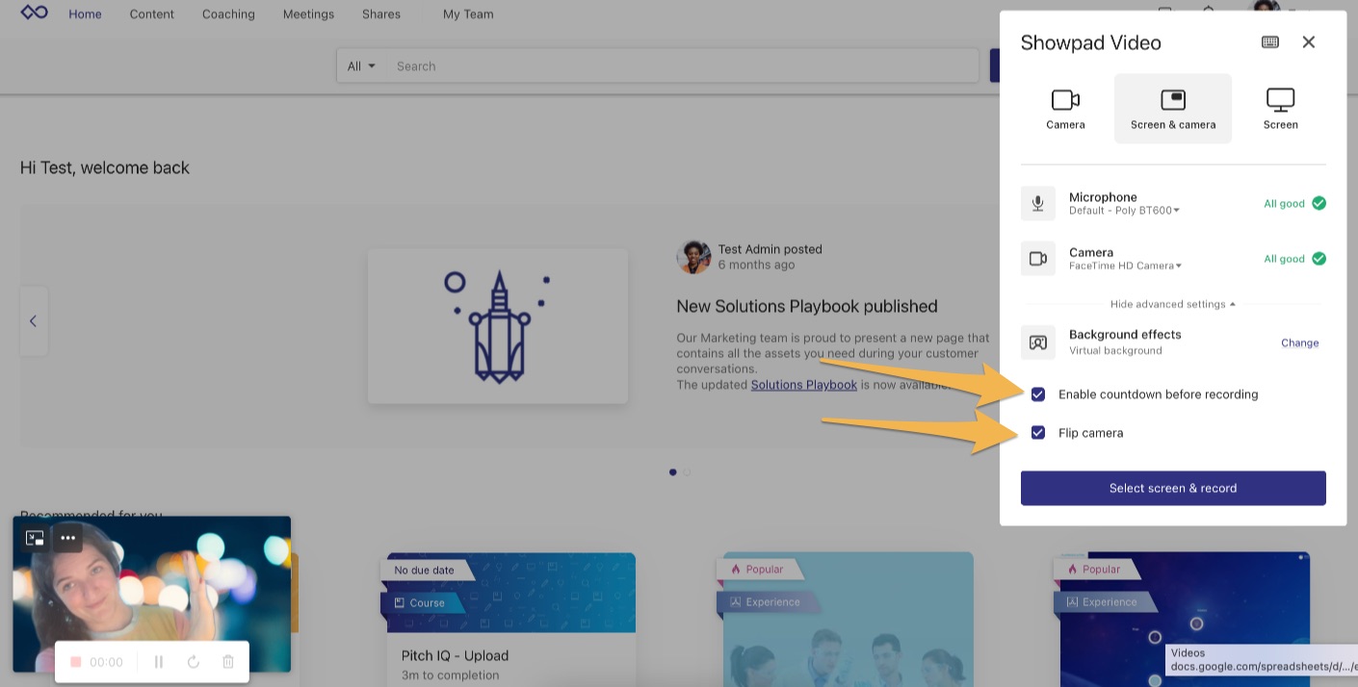Open the Meetings tab
The height and width of the screenshot is (687, 1358).
(308, 14)
